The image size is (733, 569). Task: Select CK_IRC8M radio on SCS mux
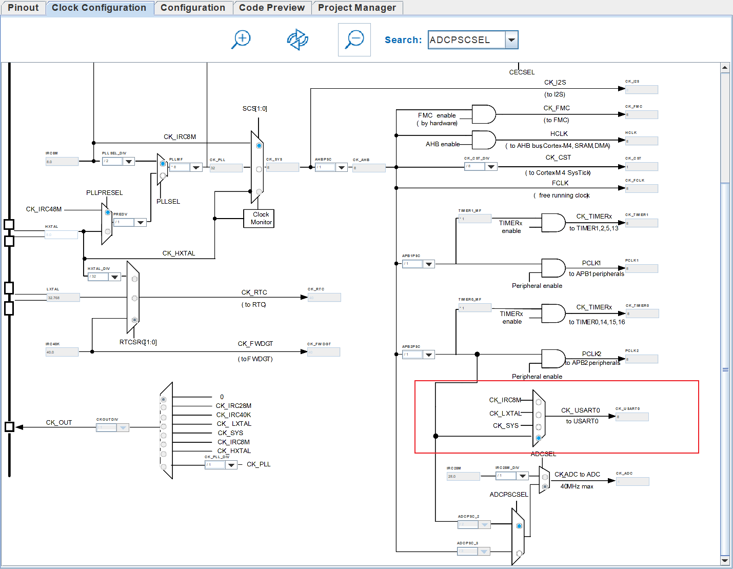[259, 146]
